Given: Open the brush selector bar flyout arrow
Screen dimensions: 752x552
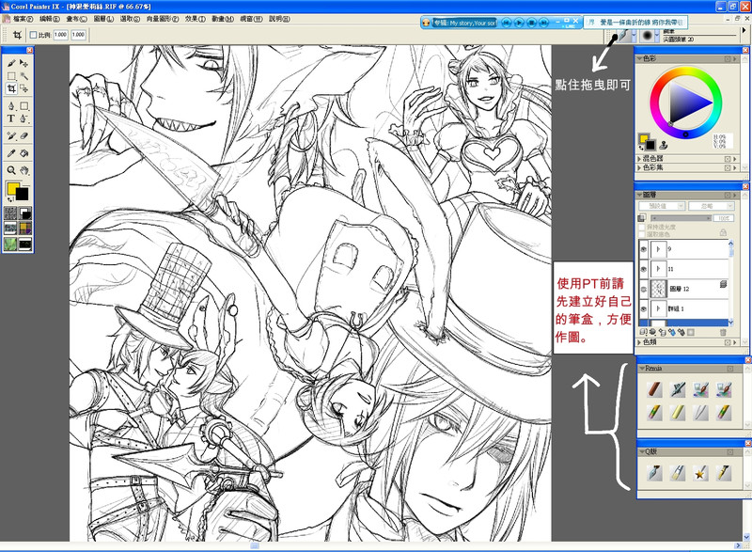Looking at the screenshot, I should click(744, 30).
